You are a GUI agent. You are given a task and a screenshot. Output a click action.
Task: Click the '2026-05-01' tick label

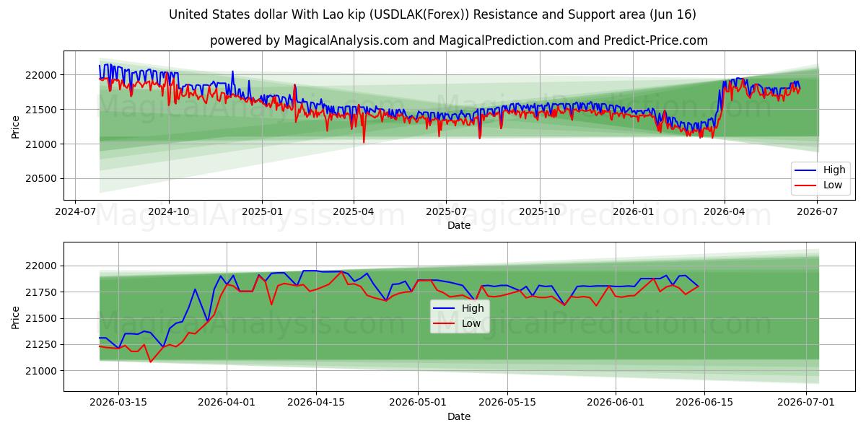point(418,403)
